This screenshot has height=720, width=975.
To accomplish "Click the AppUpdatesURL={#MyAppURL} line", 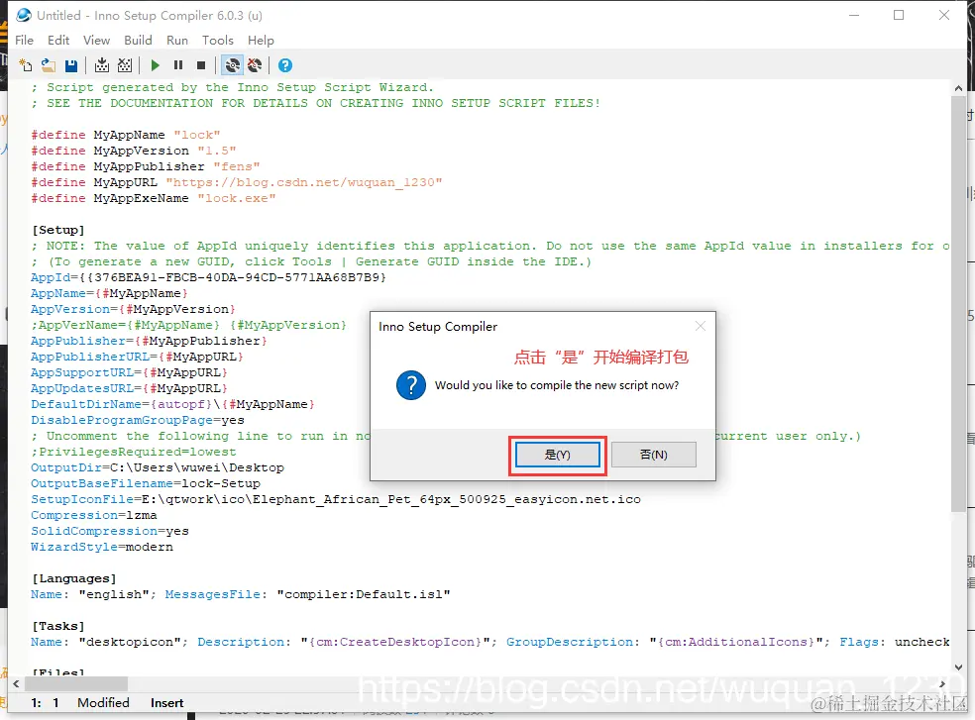I will 130,388.
